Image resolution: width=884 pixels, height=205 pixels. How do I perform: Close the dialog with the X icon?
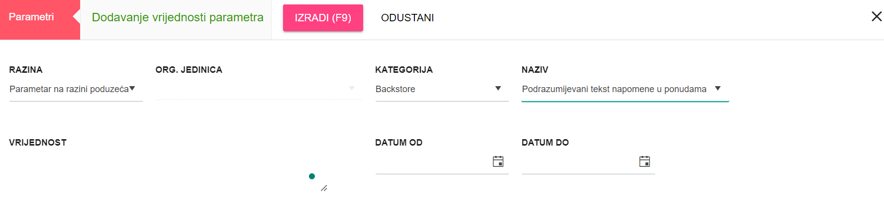click(877, 17)
